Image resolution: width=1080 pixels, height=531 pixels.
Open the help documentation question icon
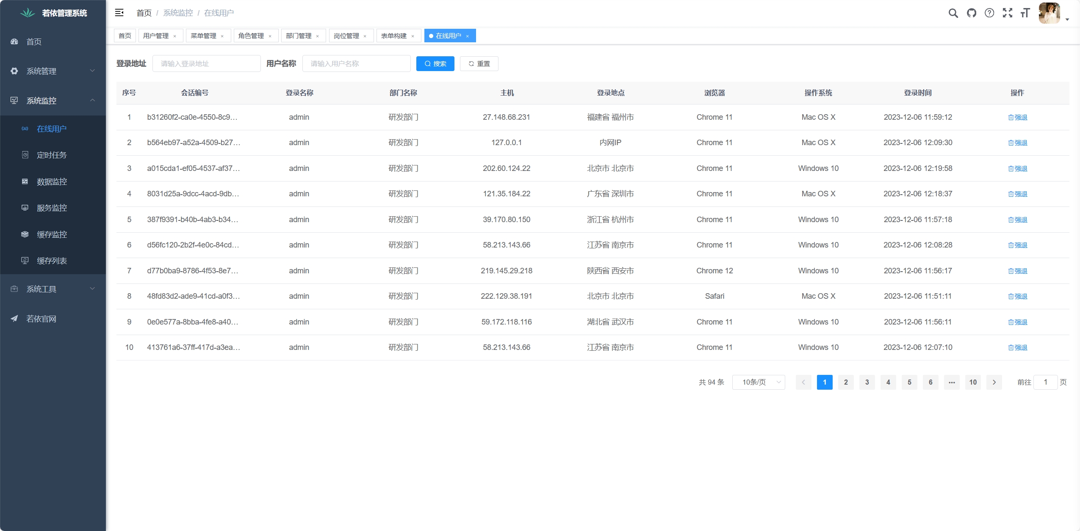[x=989, y=13]
